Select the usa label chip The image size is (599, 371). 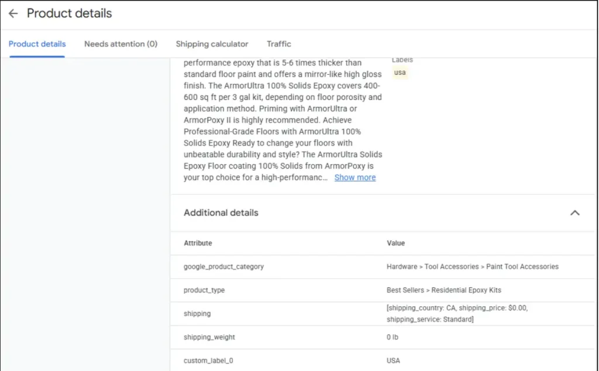coord(400,72)
